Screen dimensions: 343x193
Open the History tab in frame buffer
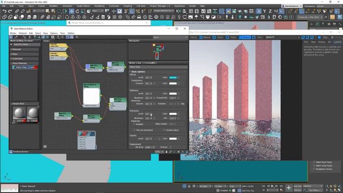(x=322, y=42)
